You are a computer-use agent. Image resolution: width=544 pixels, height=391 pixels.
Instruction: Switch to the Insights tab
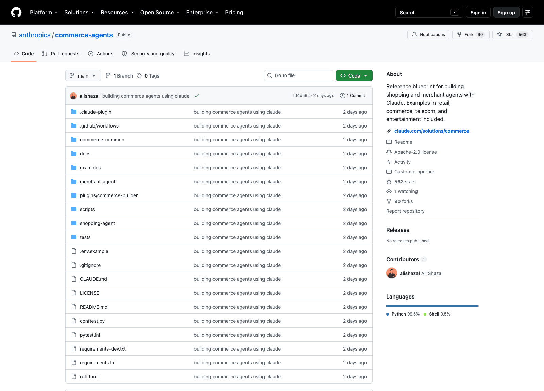[x=197, y=54]
